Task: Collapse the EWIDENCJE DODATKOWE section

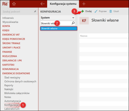Action: click(x=16, y=73)
